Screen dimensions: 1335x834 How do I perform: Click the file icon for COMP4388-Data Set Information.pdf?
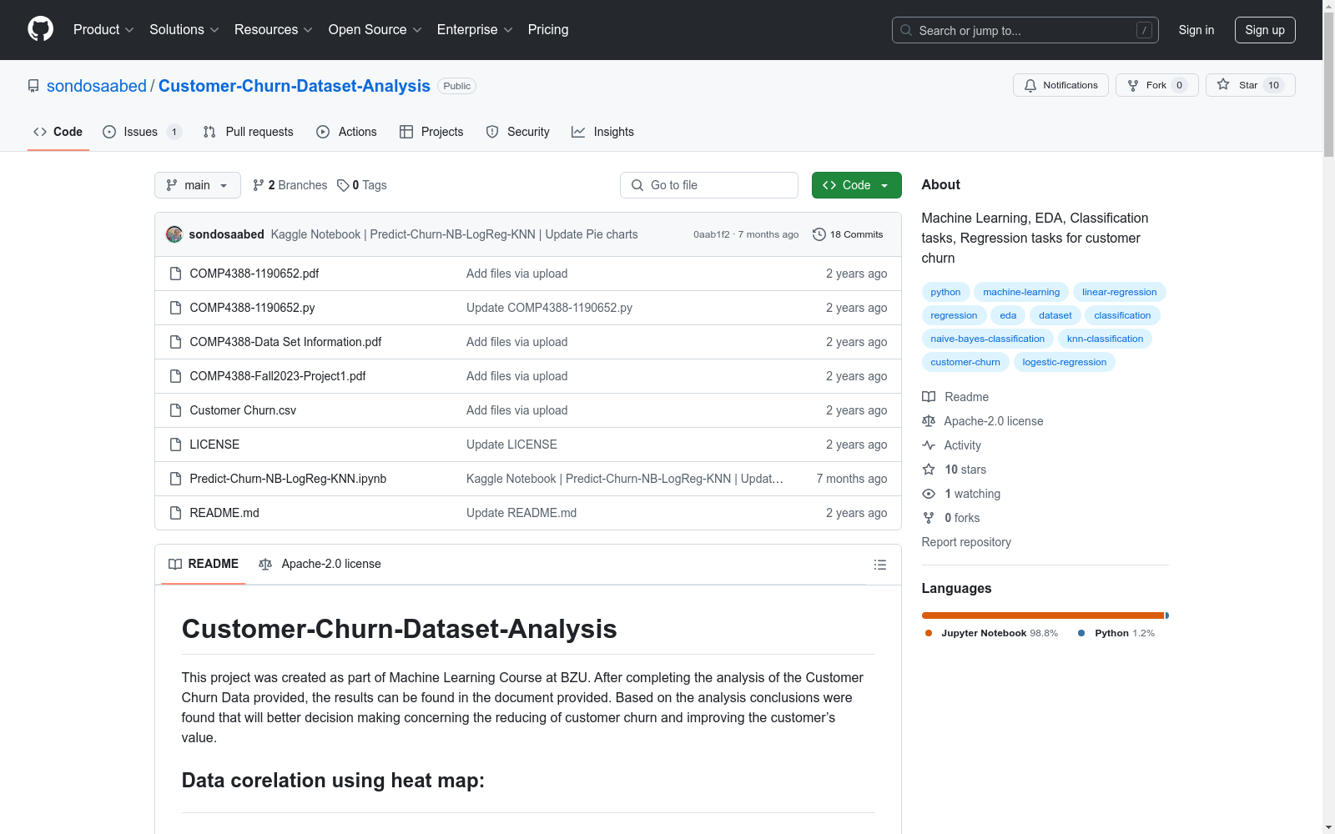pyautogui.click(x=175, y=342)
